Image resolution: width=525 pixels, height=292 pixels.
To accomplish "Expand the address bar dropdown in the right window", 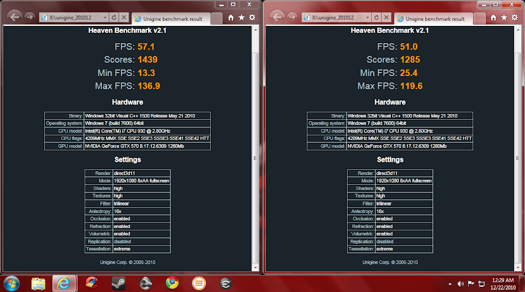I will (x=367, y=17).
